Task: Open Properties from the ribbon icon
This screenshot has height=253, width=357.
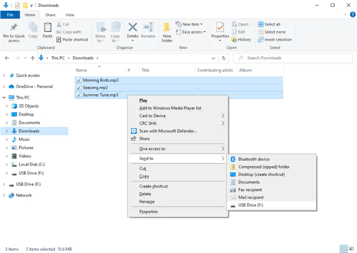Action: 220,28
